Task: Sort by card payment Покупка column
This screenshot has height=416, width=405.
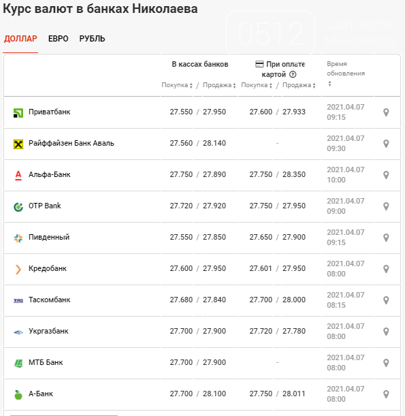Action: click(x=257, y=85)
